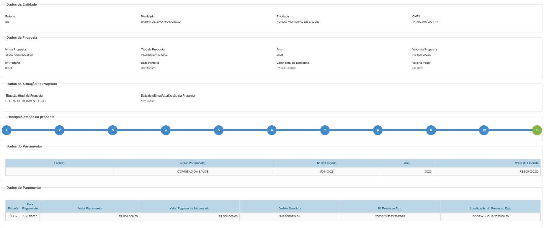
Task: Click the Nº da Emenda column header
Action: tap(326, 163)
